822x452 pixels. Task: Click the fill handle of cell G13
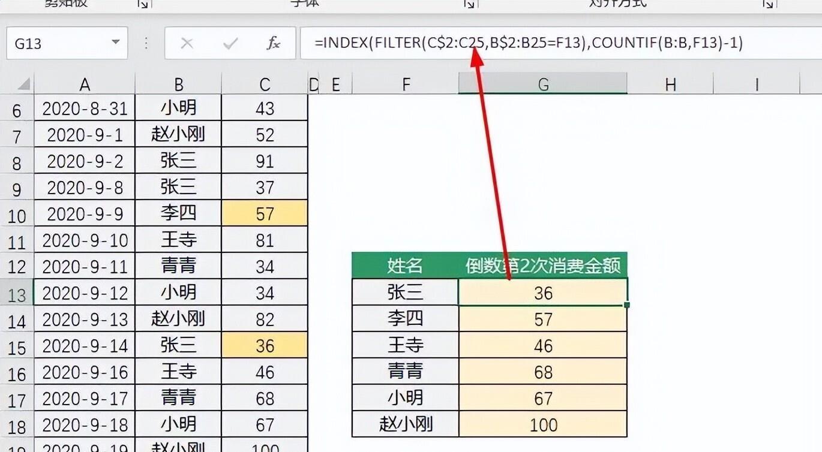[627, 305]
